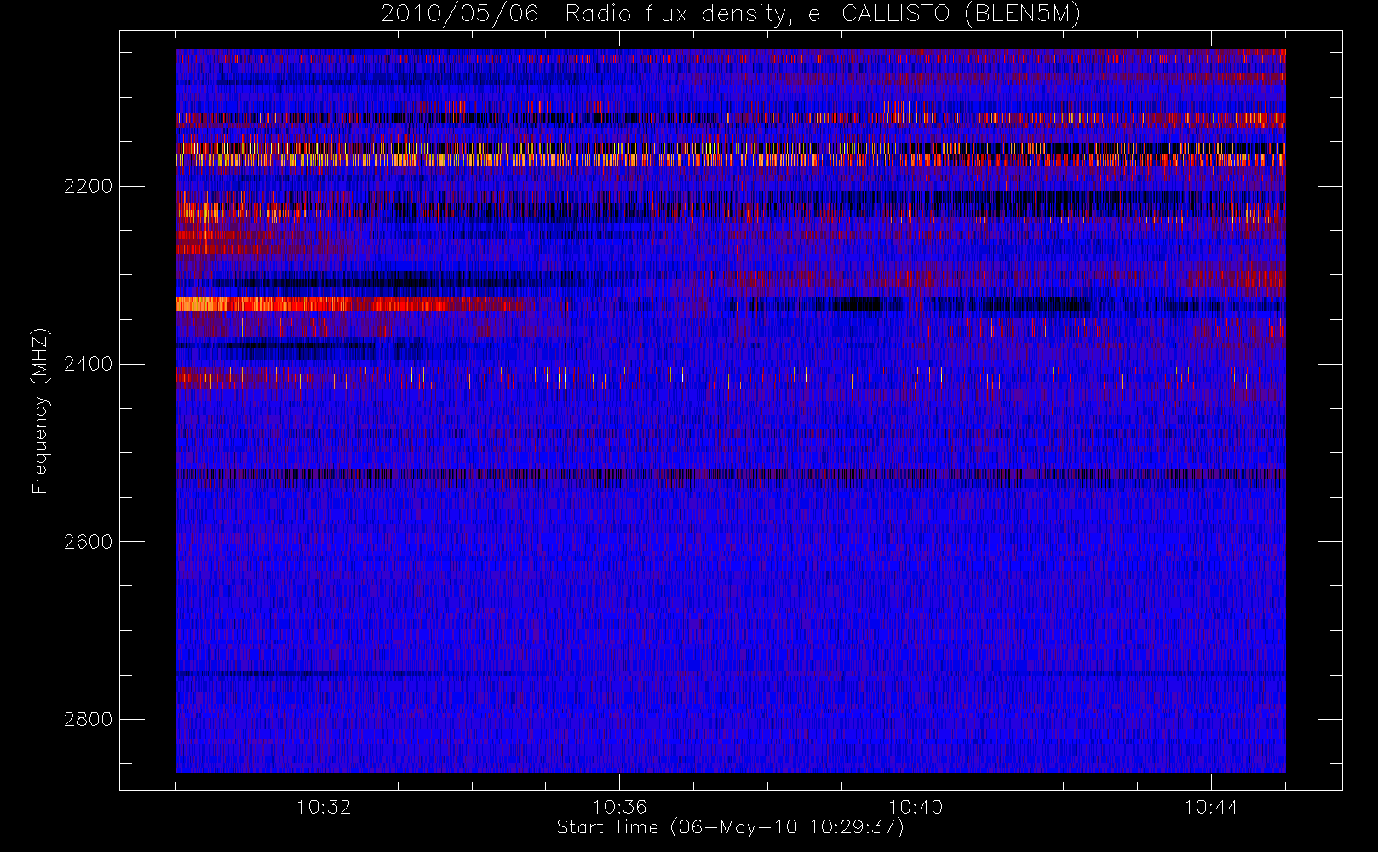Screen dimensions: 1378x852
Task: Click the 'Frequency (MHZ)' axis label
Action: coord(40,411)
